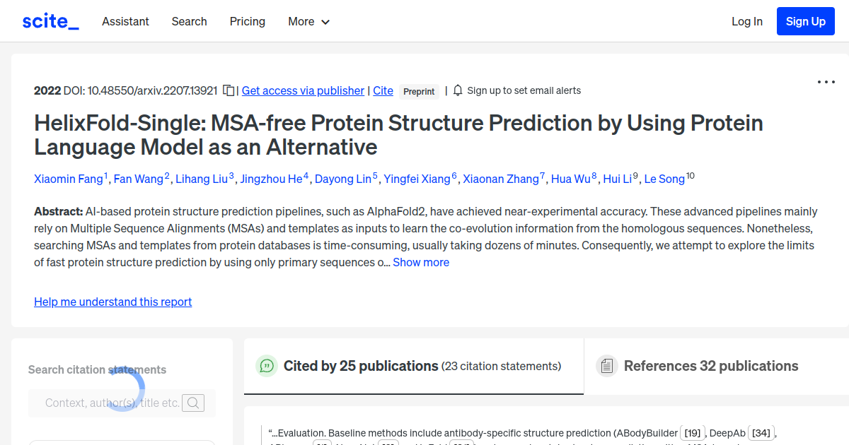This screenshot has height=445, width=849.
Task: Click Help me understand this report
Action: [112, 302]
